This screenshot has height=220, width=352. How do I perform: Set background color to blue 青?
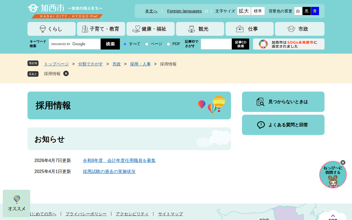coord(315,11)
